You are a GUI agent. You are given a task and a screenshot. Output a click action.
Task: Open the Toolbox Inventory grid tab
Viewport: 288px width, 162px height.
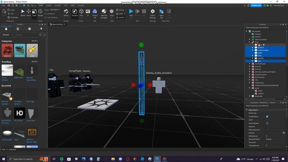18,29
